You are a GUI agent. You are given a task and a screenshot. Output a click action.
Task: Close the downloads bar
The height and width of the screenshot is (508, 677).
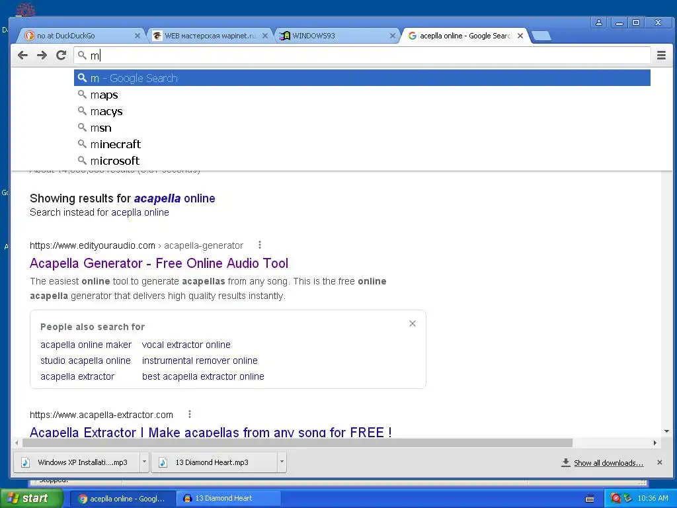click(x=659, y=462)
